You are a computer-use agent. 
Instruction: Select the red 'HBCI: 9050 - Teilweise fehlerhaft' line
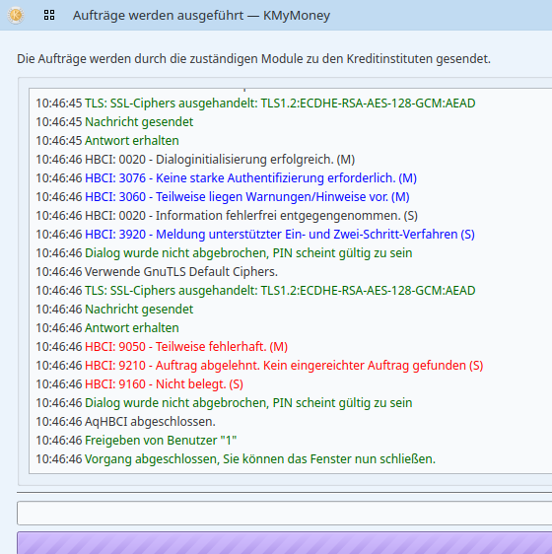pyautogui.click(x=162, y=347)
